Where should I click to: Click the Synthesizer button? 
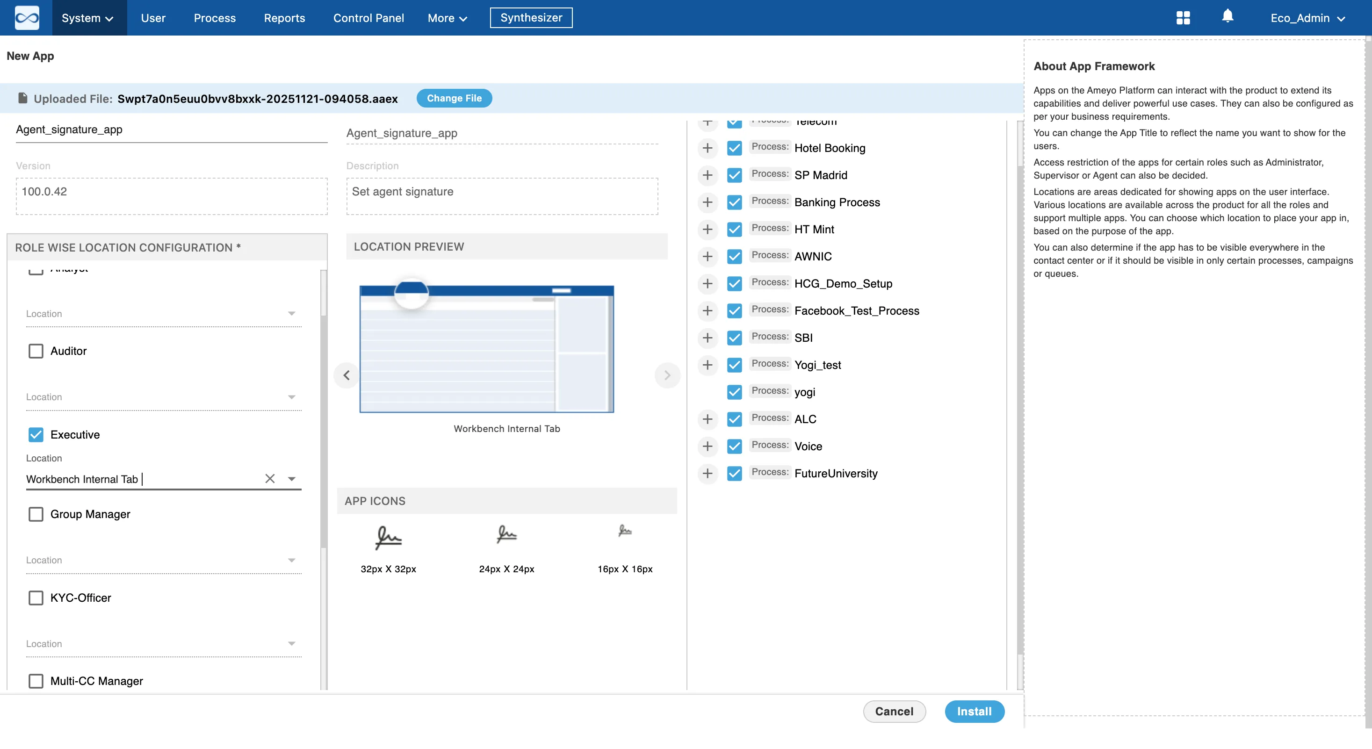pos(531,18)
